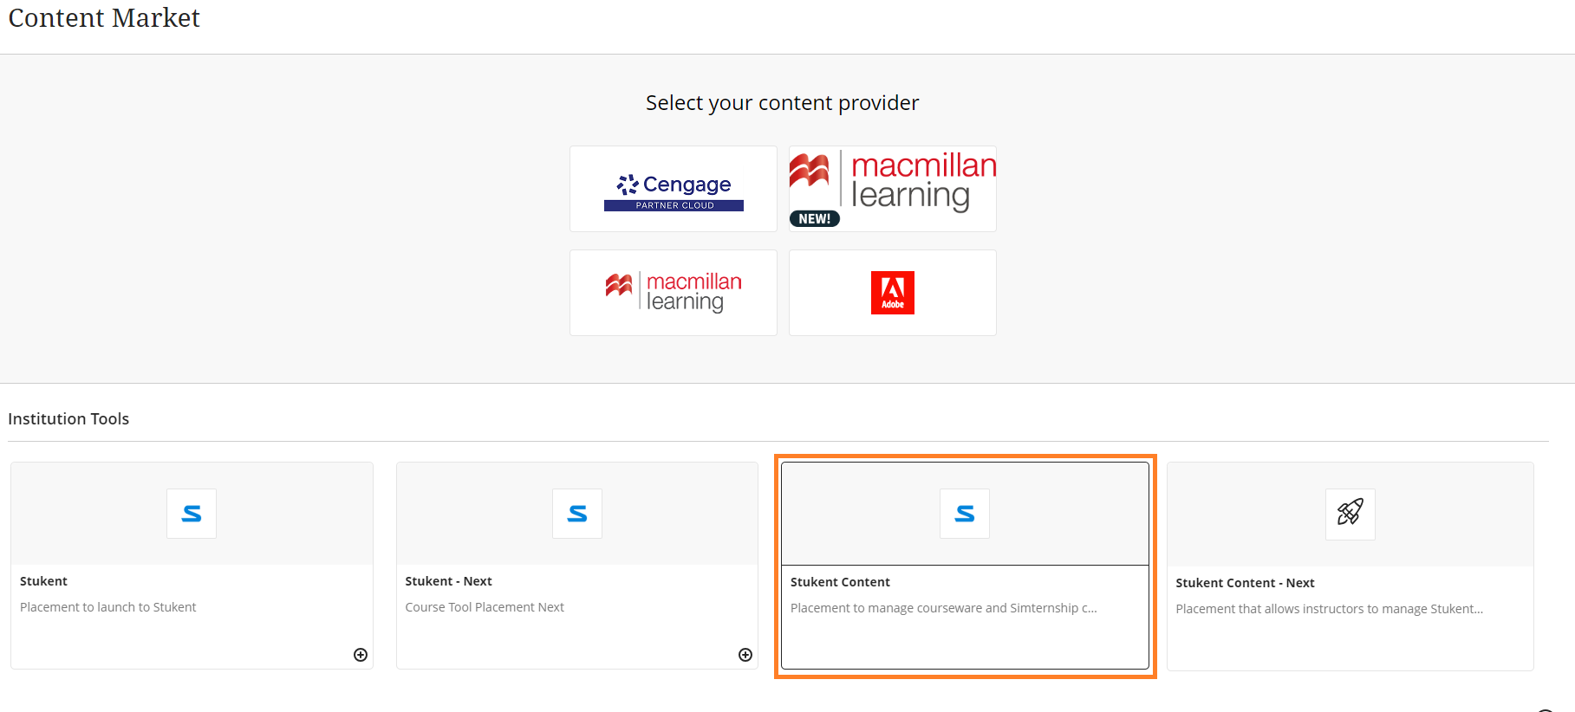
Task: Click 'Placement to manage courseware' description
Action: tap(944, 608)
